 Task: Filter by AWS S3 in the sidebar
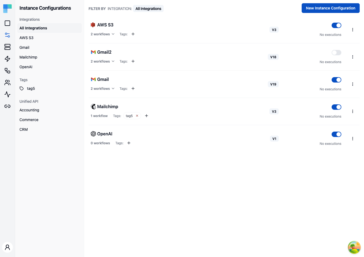(x=49, y=38)
